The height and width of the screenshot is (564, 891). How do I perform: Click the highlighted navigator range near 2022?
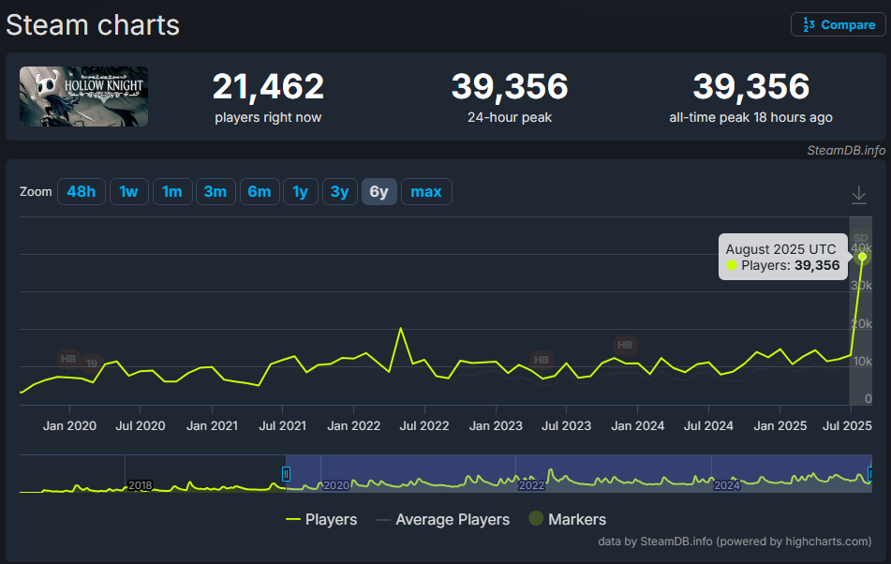click(x=578, y=473)
